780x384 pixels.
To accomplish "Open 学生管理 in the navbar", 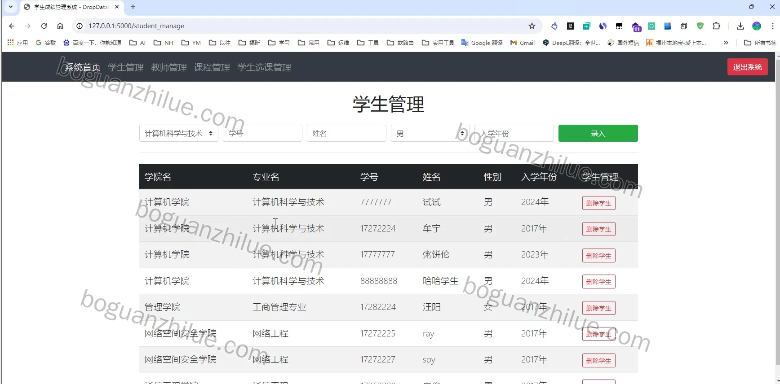I will click(126, 67).
